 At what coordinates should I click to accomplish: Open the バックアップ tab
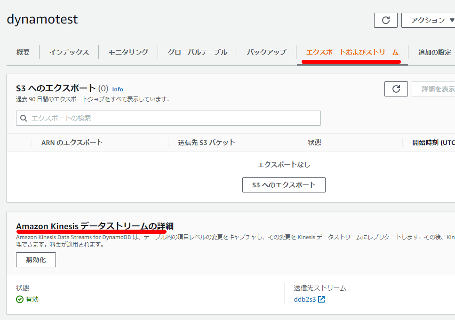(266, 52)
